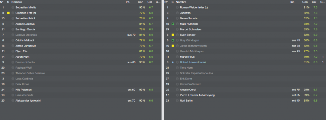Open the info icon next to Roman Weidenfeller
Viewport: 326px width, 120px height.
177,8
